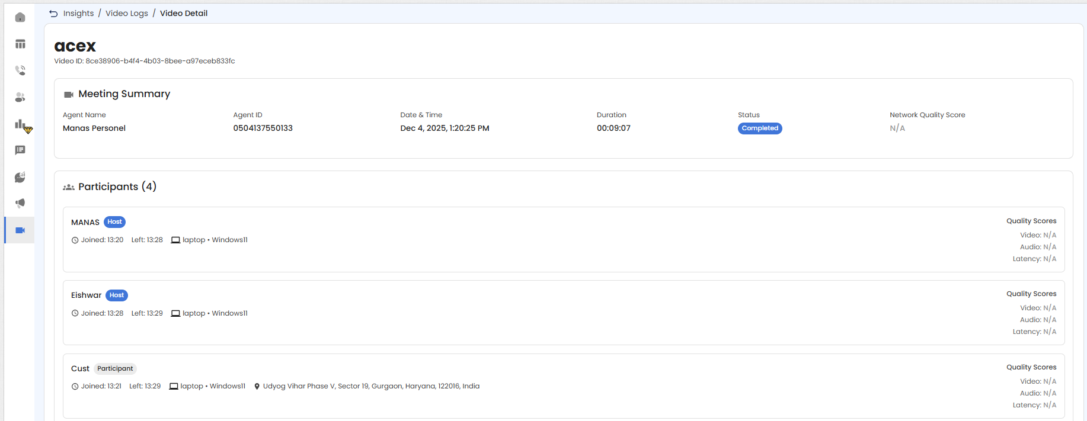The width and height of the screenshot is (1087, 421).
Task: Click the Status label
Action: (x=749, y=115)
